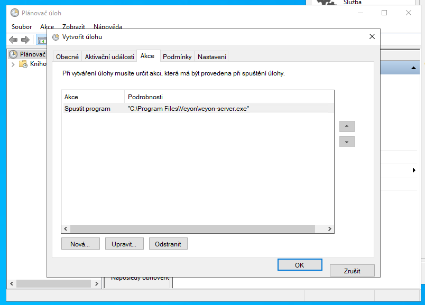Open the Soubor menu
The height and width of the screenshot is (305, 425).
coord(22,26)
